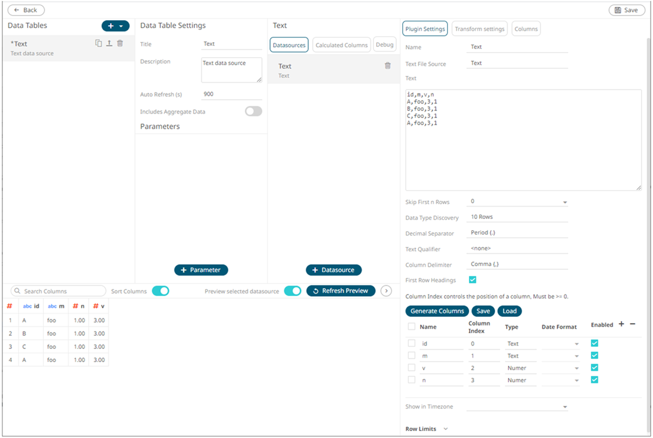
Task: Switch to the Transform settings tab
Action: pos(479,29)
